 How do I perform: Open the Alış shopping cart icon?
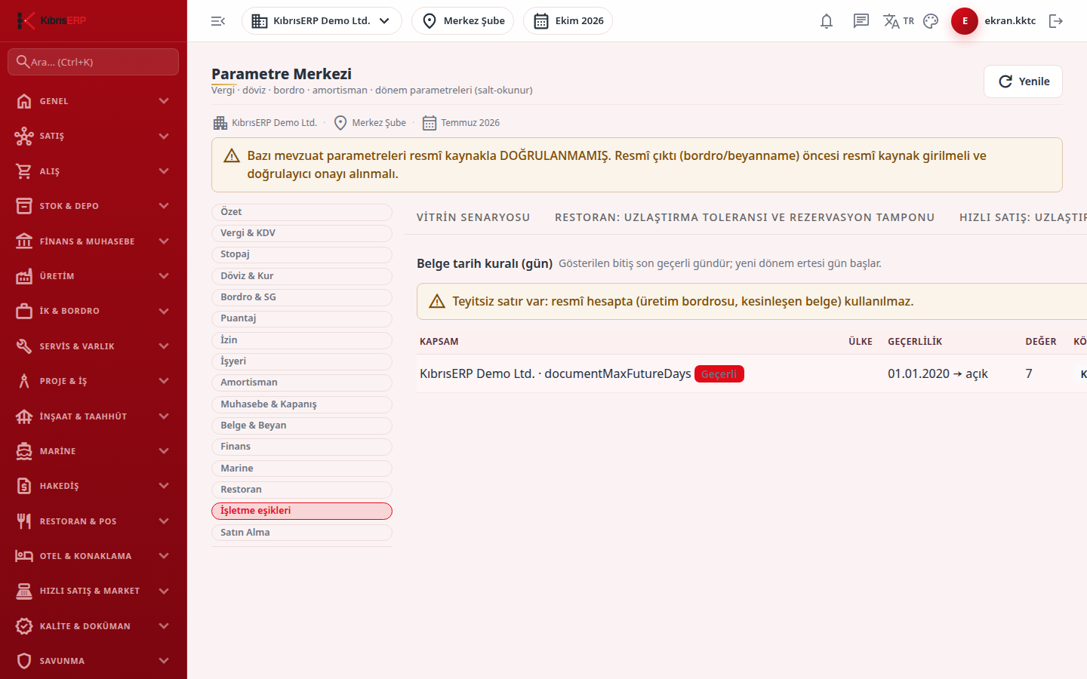point(24,171)
